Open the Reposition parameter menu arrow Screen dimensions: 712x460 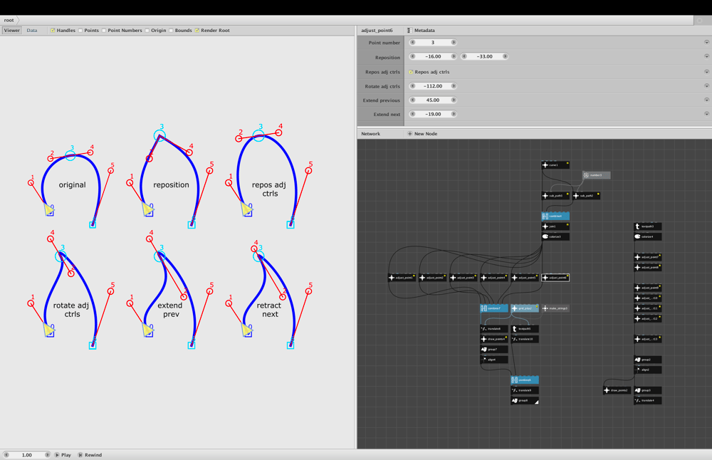click(706, 56)
